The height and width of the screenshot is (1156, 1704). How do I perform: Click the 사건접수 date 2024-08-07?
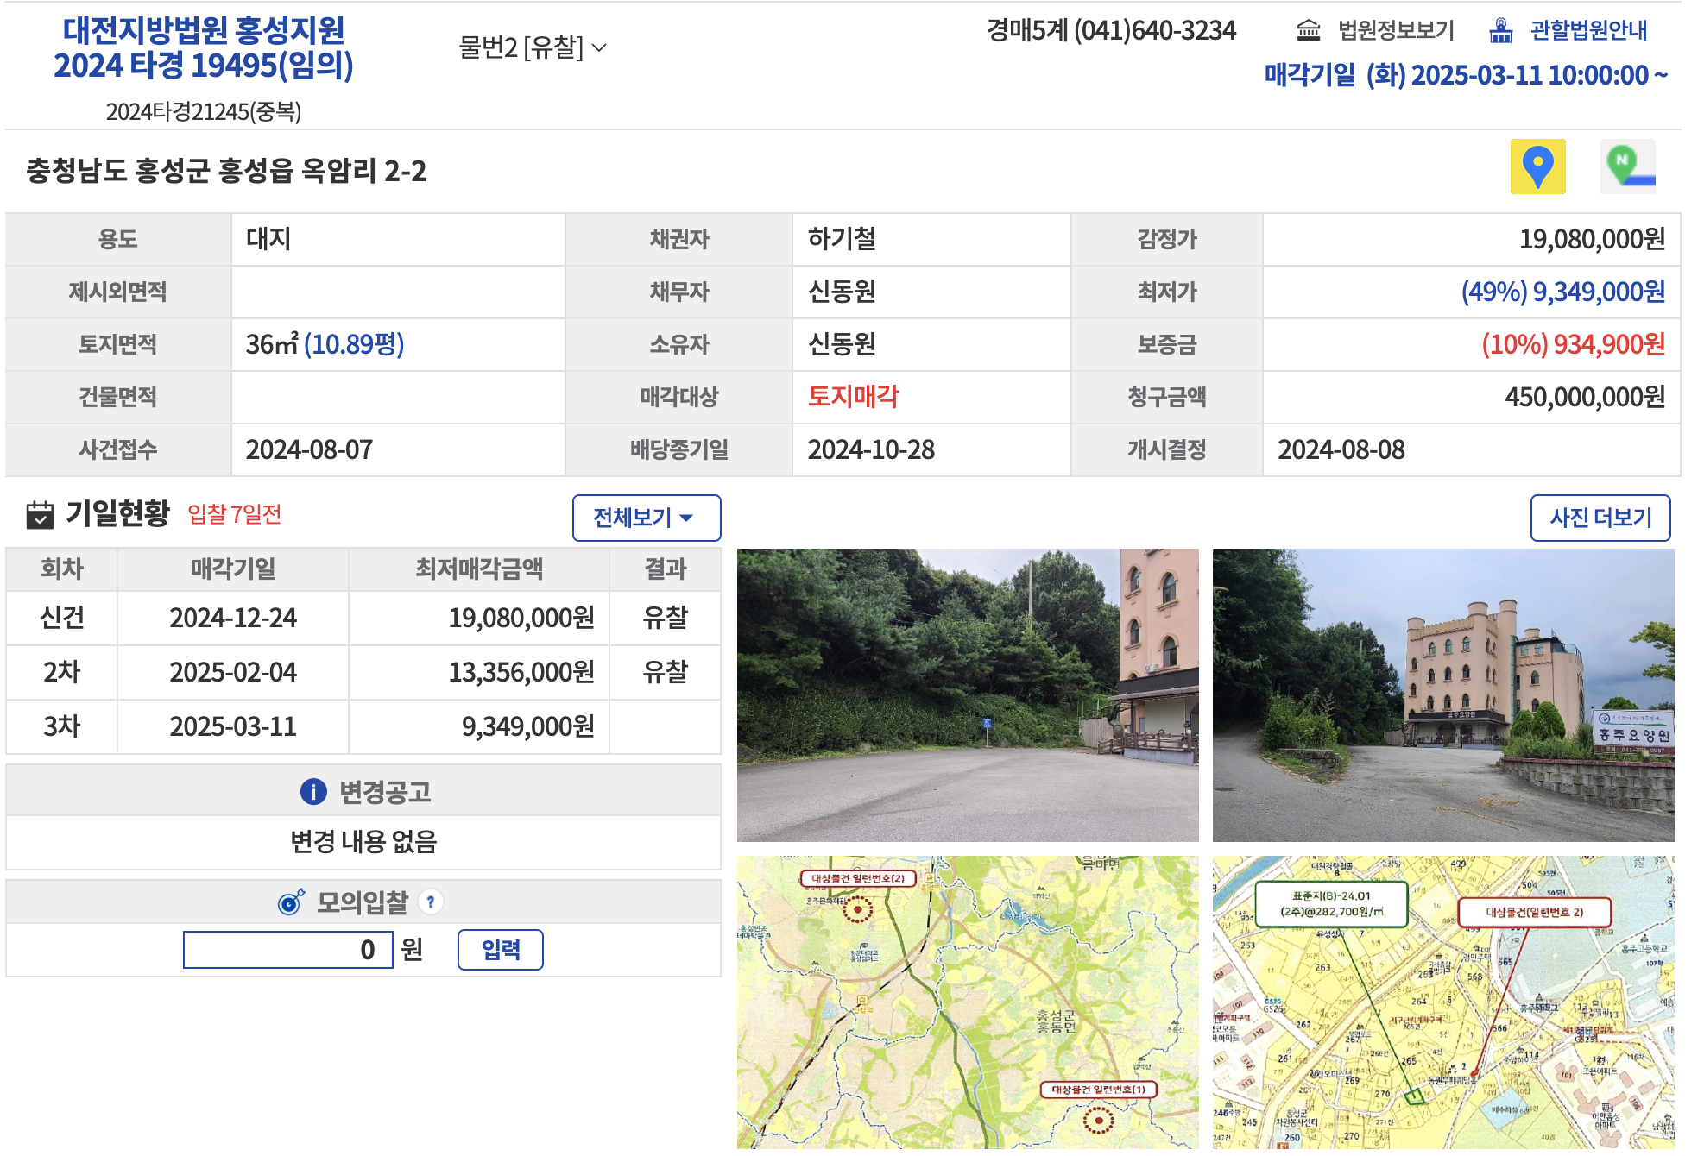pos(309,449)
